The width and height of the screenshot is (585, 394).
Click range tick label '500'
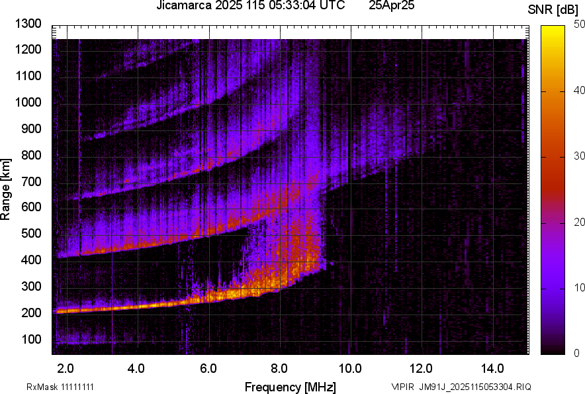tap(31, 233)
